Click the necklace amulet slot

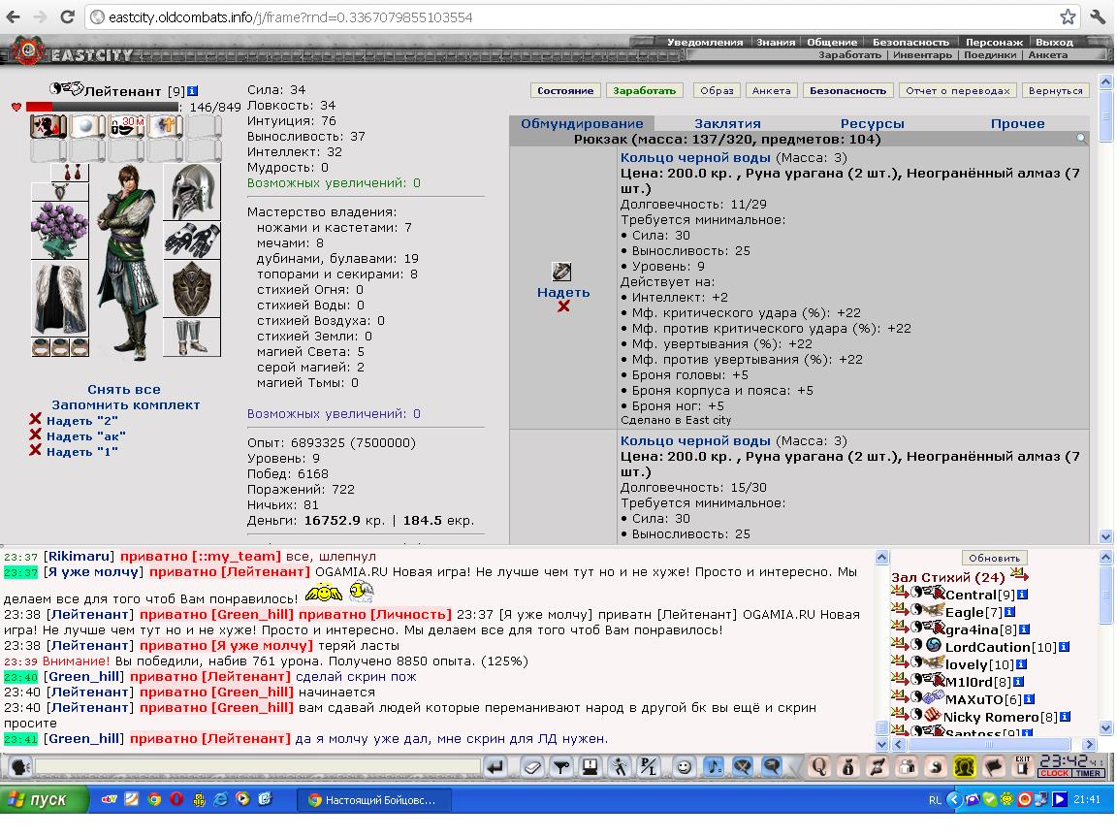(x=60, y=192)
